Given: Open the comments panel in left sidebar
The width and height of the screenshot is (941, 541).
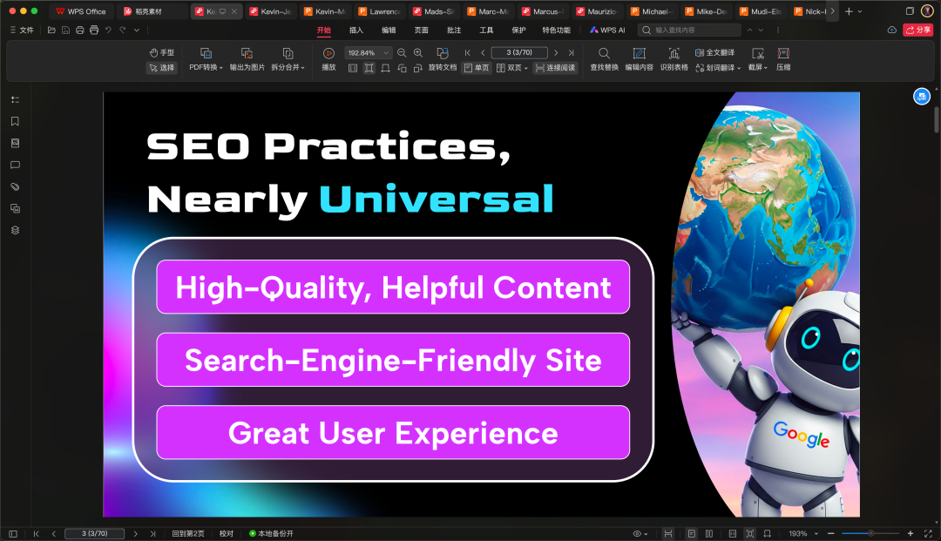Looking at the screenshot, I should [x=15, y=165].
